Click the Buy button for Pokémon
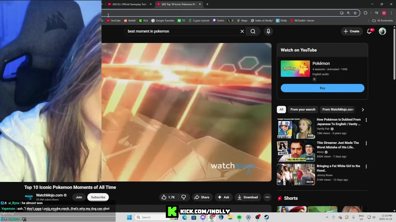The width and height of the screenshot is (396, 222). pyautogui.click(x=322, y=88)
